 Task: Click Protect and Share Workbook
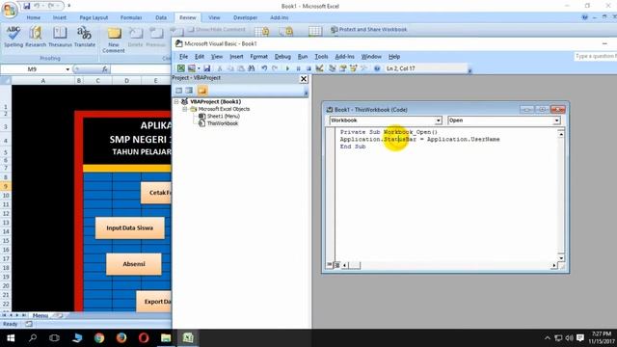pos(368,30)
